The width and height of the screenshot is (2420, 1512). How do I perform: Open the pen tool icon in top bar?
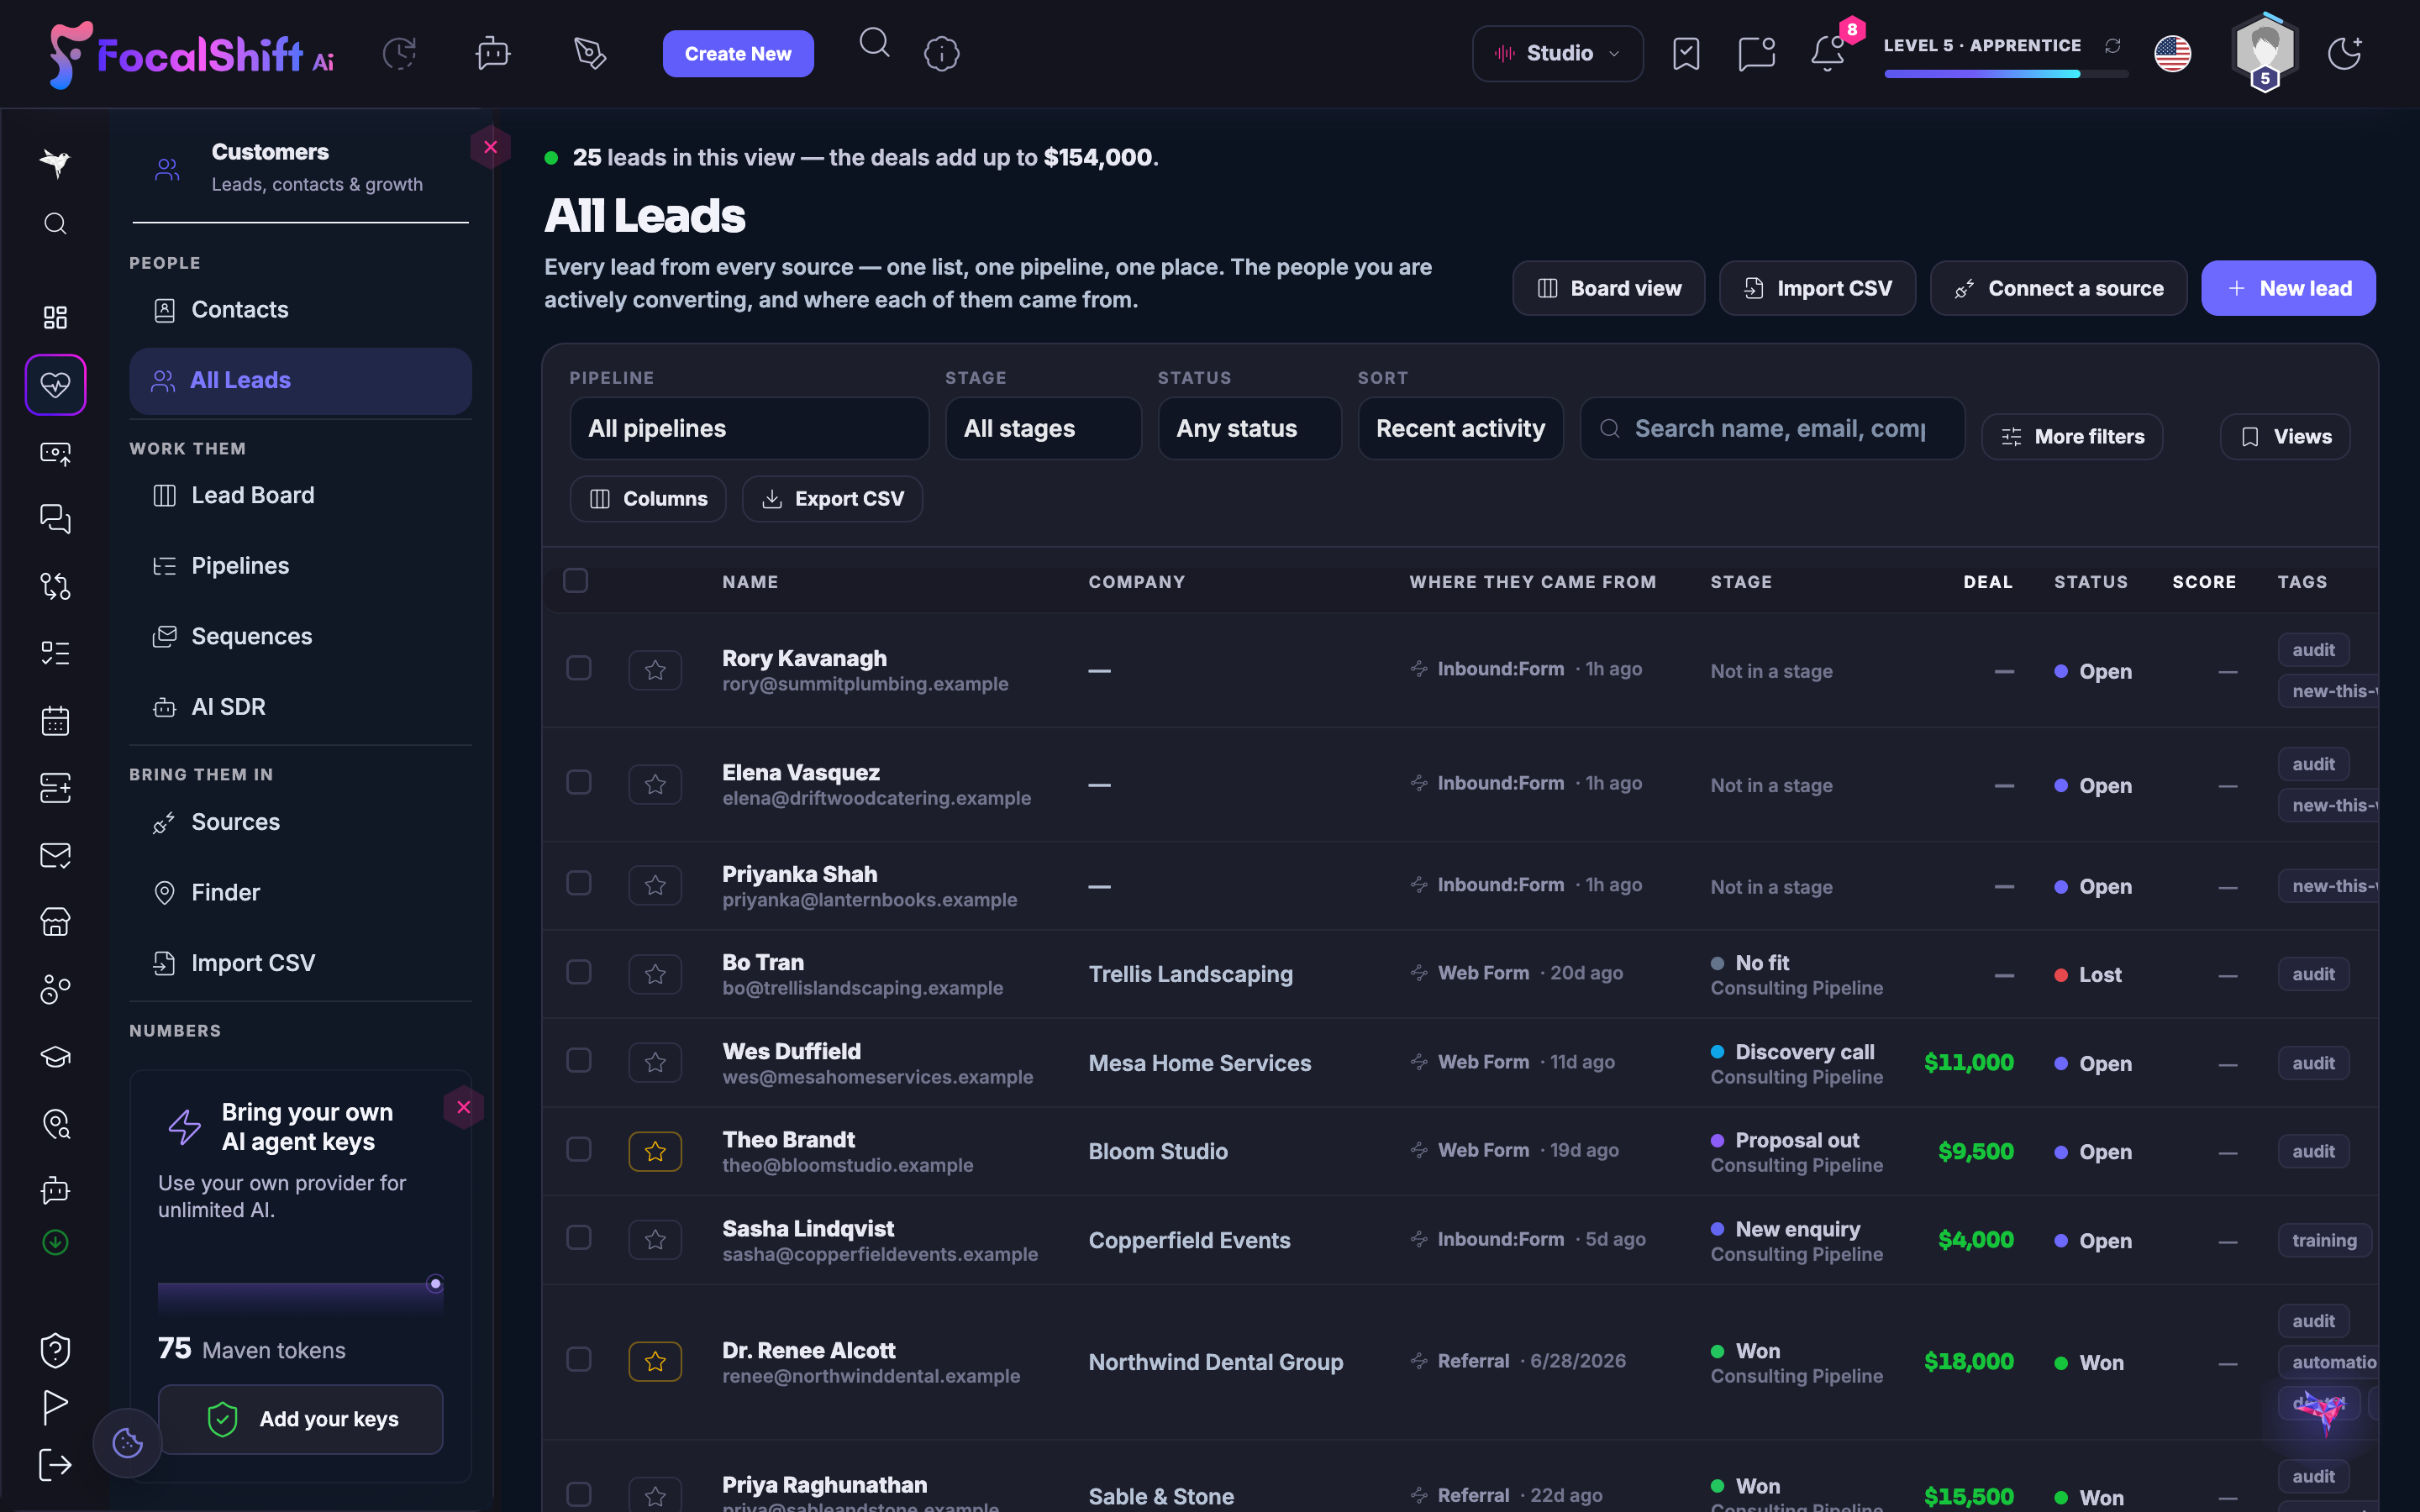[590, 53]
